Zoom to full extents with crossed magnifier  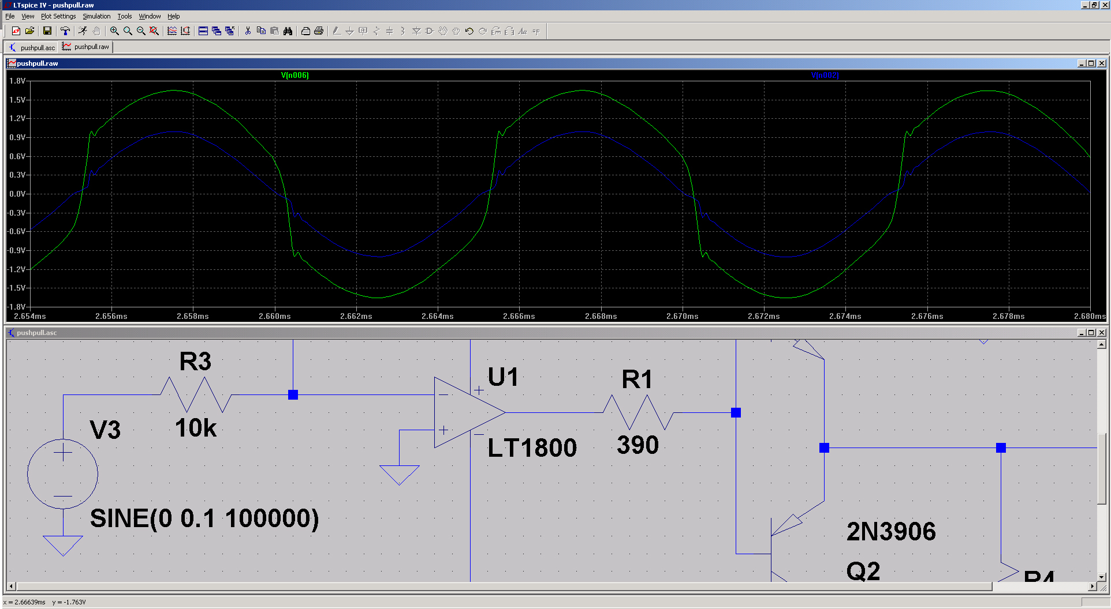tap(154, 31)
